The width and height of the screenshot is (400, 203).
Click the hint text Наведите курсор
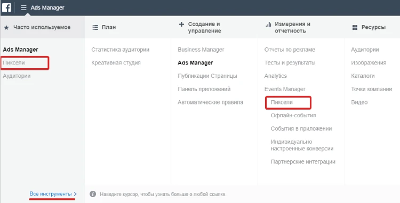[x=163, y=194]
